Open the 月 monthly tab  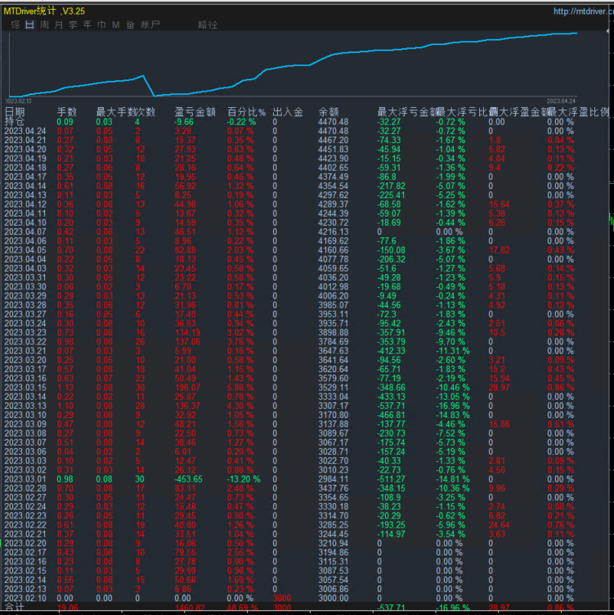[59, 25]
